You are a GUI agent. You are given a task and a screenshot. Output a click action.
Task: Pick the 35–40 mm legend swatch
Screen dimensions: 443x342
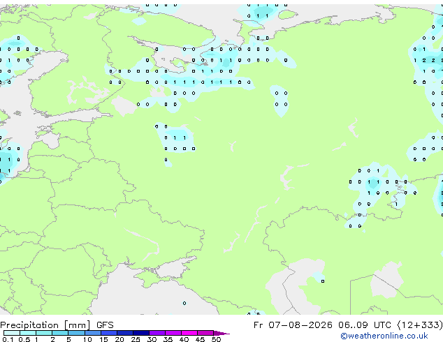[x=173, y=333]
